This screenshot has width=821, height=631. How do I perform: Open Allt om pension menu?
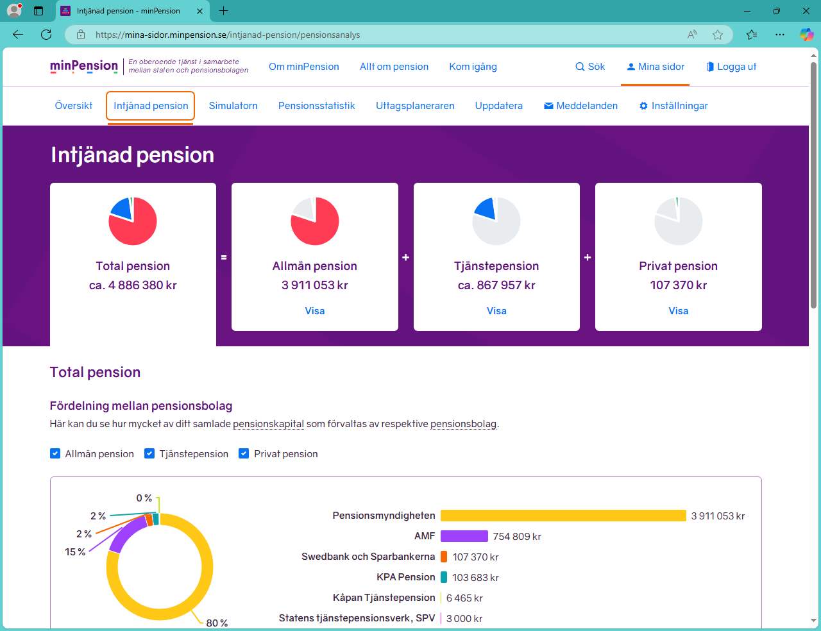(x=394, y=66)
